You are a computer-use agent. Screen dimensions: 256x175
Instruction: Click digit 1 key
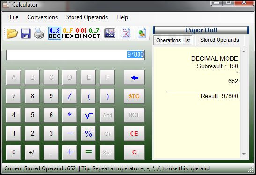(x=14, y=134)
